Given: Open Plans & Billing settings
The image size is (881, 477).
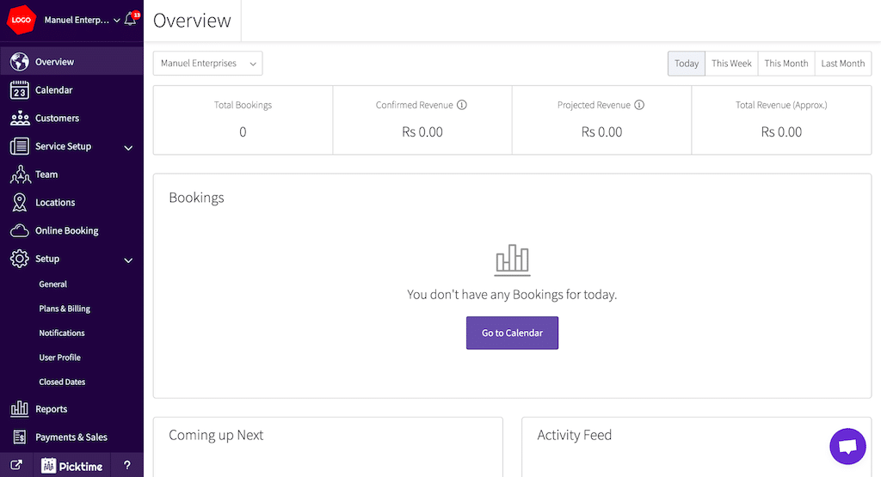Looking at the screenshot, I should pos(65,309).
